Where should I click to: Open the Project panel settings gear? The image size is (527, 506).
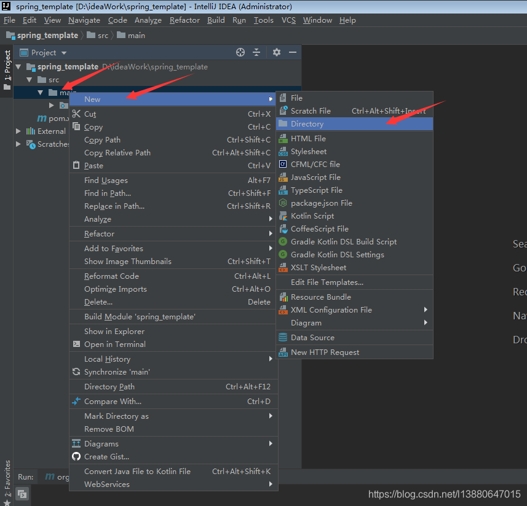pyautogui.click(x=277, y=52)
